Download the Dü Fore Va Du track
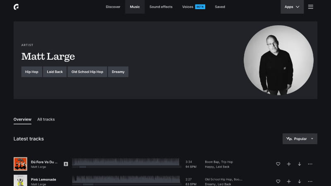Screen dimensions: 331x186 pos(299,164)
